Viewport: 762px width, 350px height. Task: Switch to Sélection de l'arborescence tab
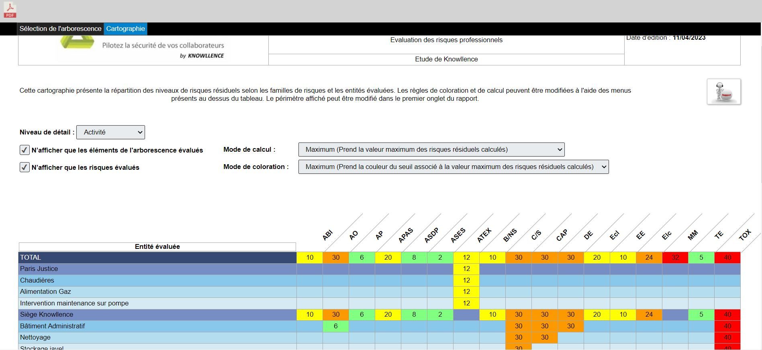coord(60,28)
